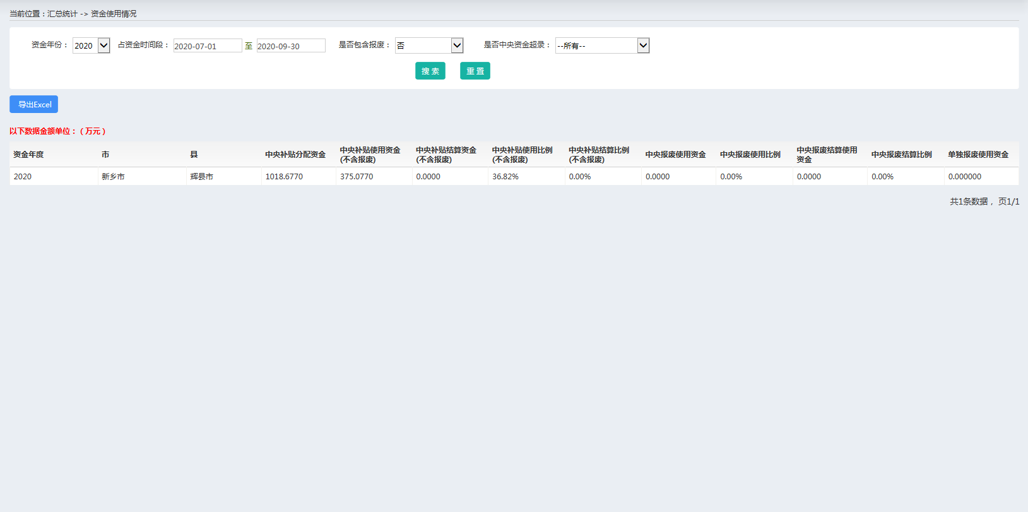Select the 新乡市 cell in the table
1028x512 pixels.
114,177
